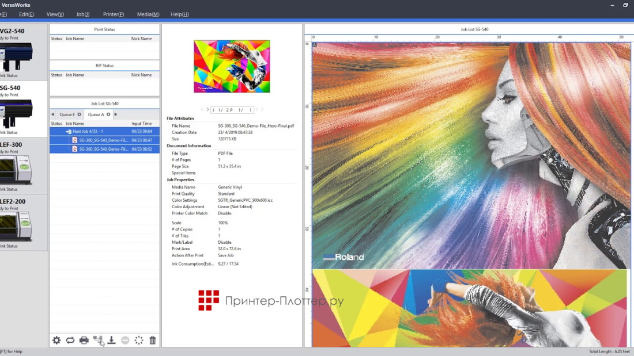Go to next job using preview arrow
The image size is (634, 356).
point(207,110)
